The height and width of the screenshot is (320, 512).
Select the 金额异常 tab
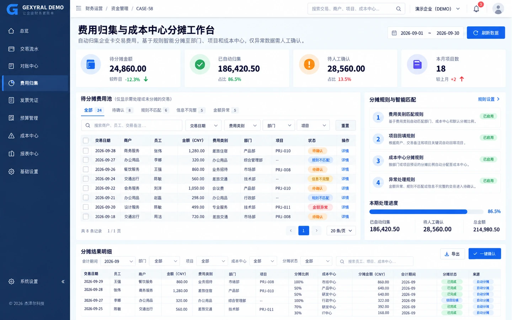click(225, 110)
